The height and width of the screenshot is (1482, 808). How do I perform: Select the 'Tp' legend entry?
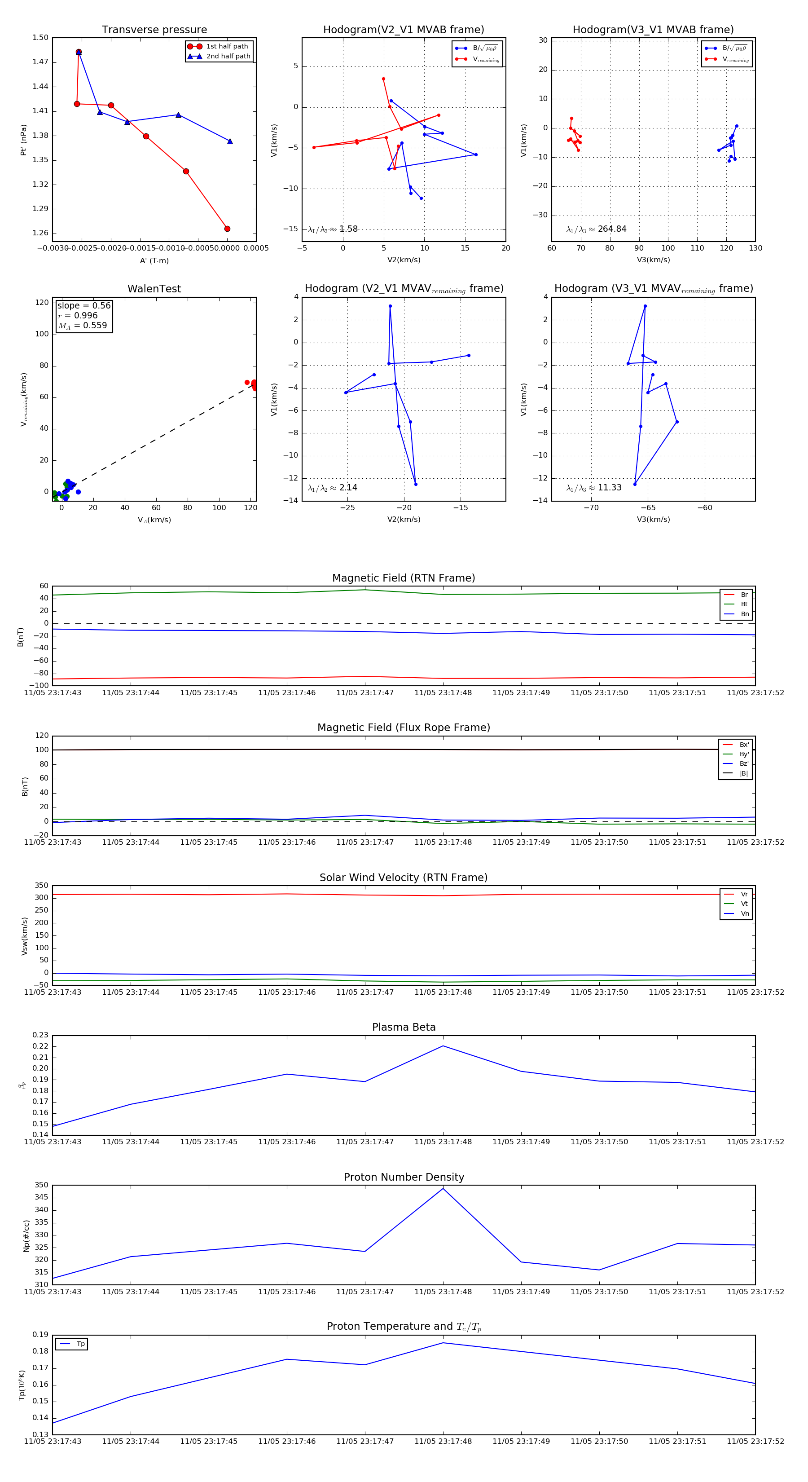tap(72, 1344)
